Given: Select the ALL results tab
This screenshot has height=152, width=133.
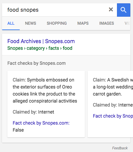Looking at the screenshot, I should pos(11,23).
